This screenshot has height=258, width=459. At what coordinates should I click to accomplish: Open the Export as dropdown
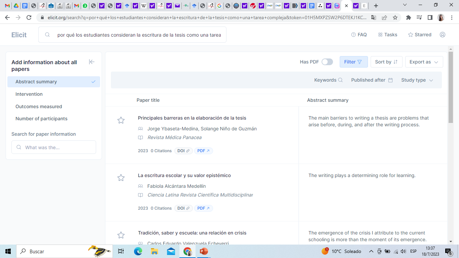click(424, 62)
